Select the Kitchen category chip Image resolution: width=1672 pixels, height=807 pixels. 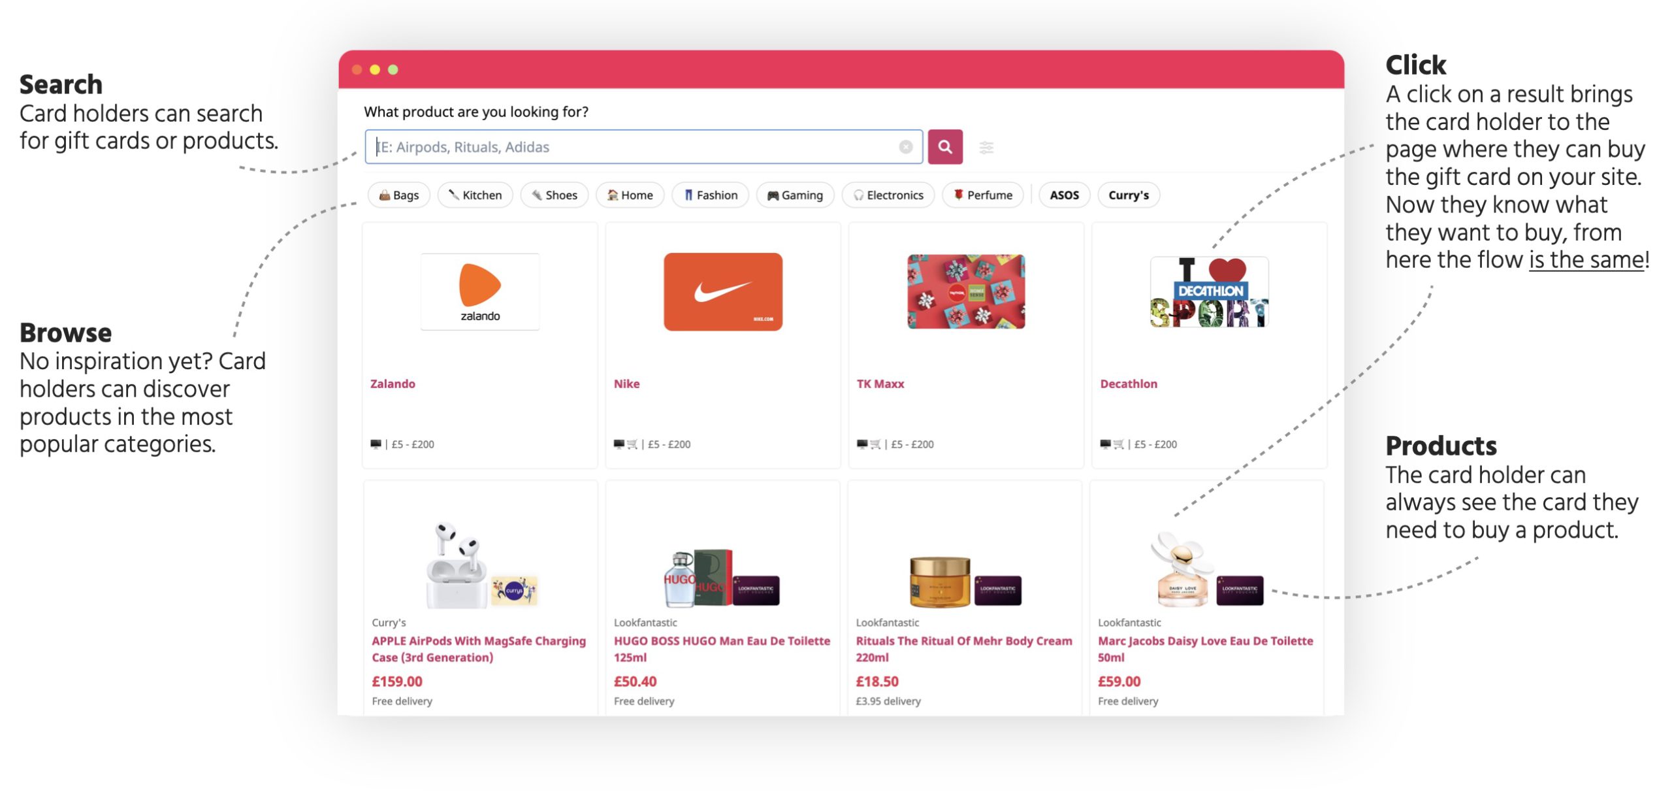[x=475, y=195]
